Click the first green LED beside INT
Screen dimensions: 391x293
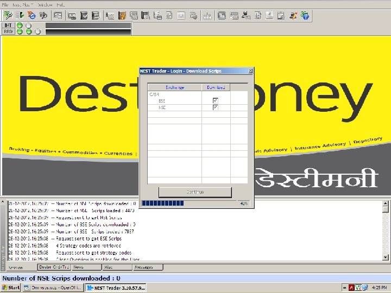tap(20, 26)
